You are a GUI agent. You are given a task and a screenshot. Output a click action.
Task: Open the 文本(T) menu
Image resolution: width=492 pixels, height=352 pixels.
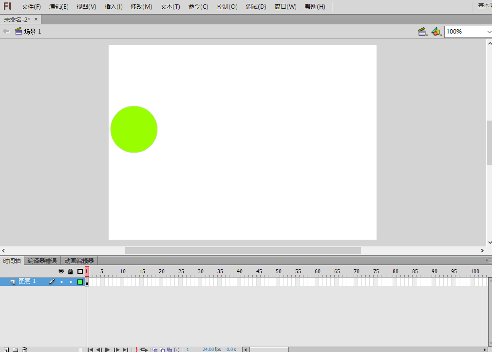click(170, 7)
